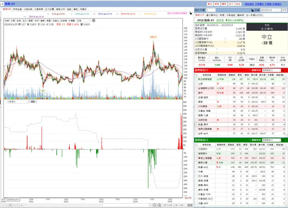This screenshot has width=288, height=208.
Task: Tick checkbox for 永豐金-信義 row
Action: [196, 111]
